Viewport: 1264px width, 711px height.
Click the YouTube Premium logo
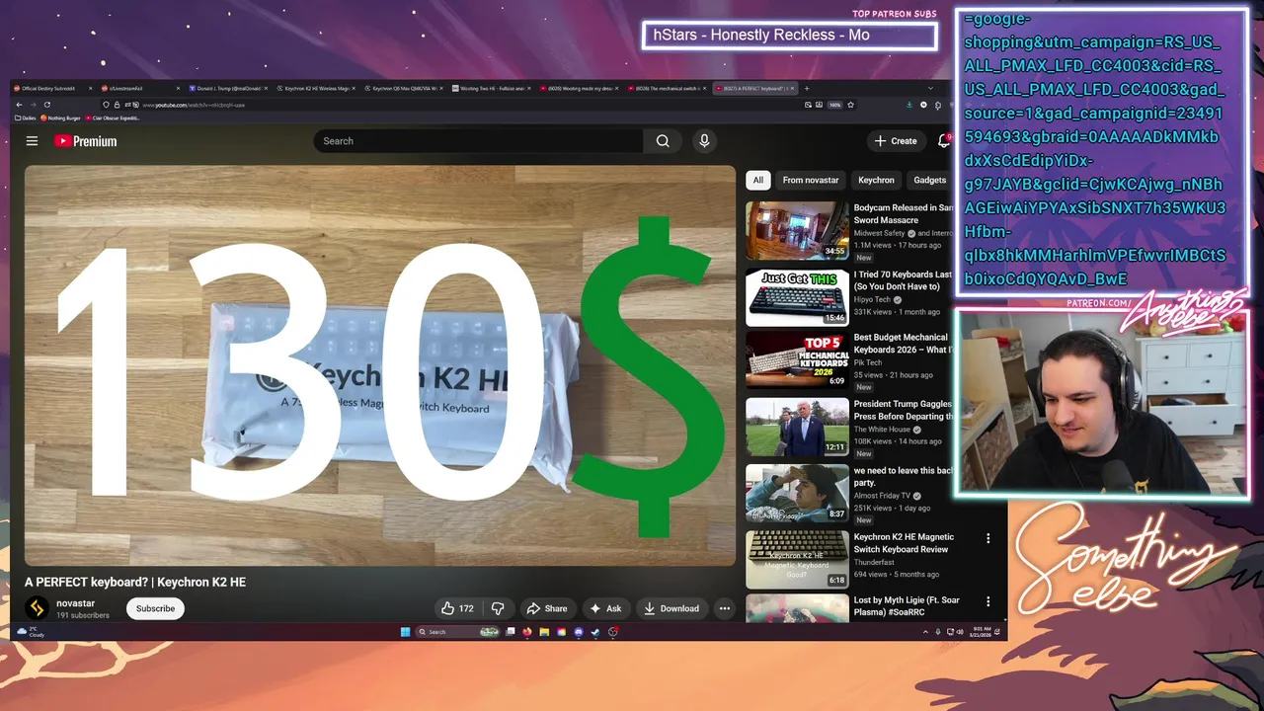click(x=86, y=141)
